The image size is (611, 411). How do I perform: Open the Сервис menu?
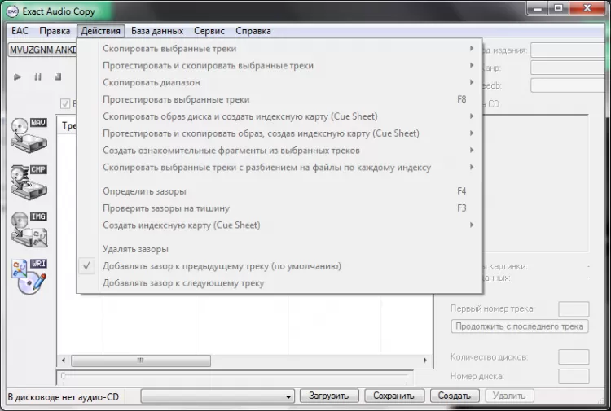pos(209,31)
